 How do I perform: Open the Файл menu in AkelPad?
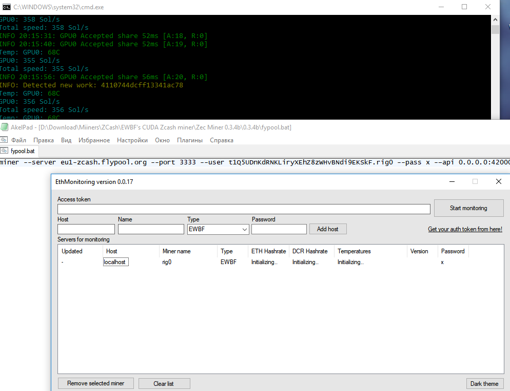click(x=18, y=140)
